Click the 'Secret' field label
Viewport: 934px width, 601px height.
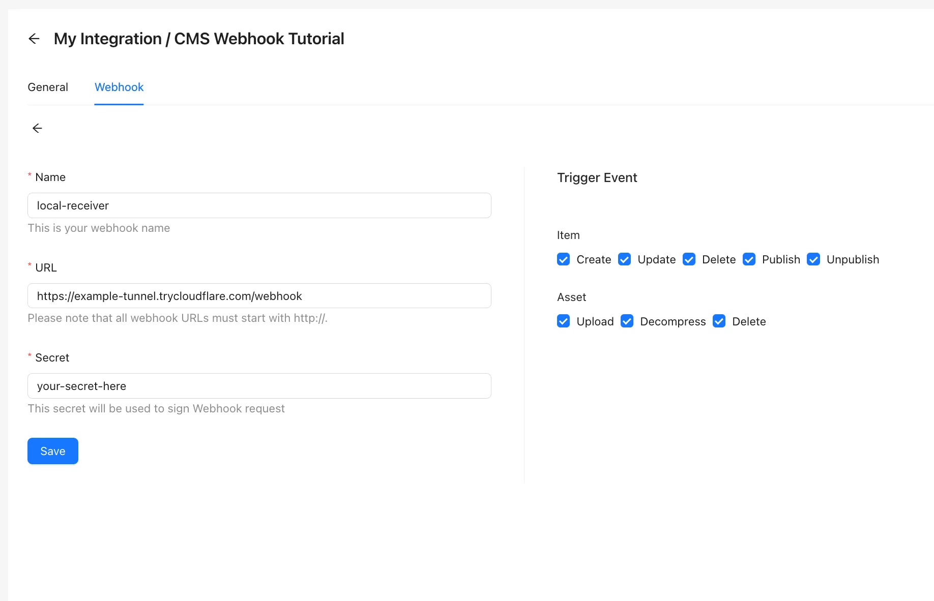[52, 357]
